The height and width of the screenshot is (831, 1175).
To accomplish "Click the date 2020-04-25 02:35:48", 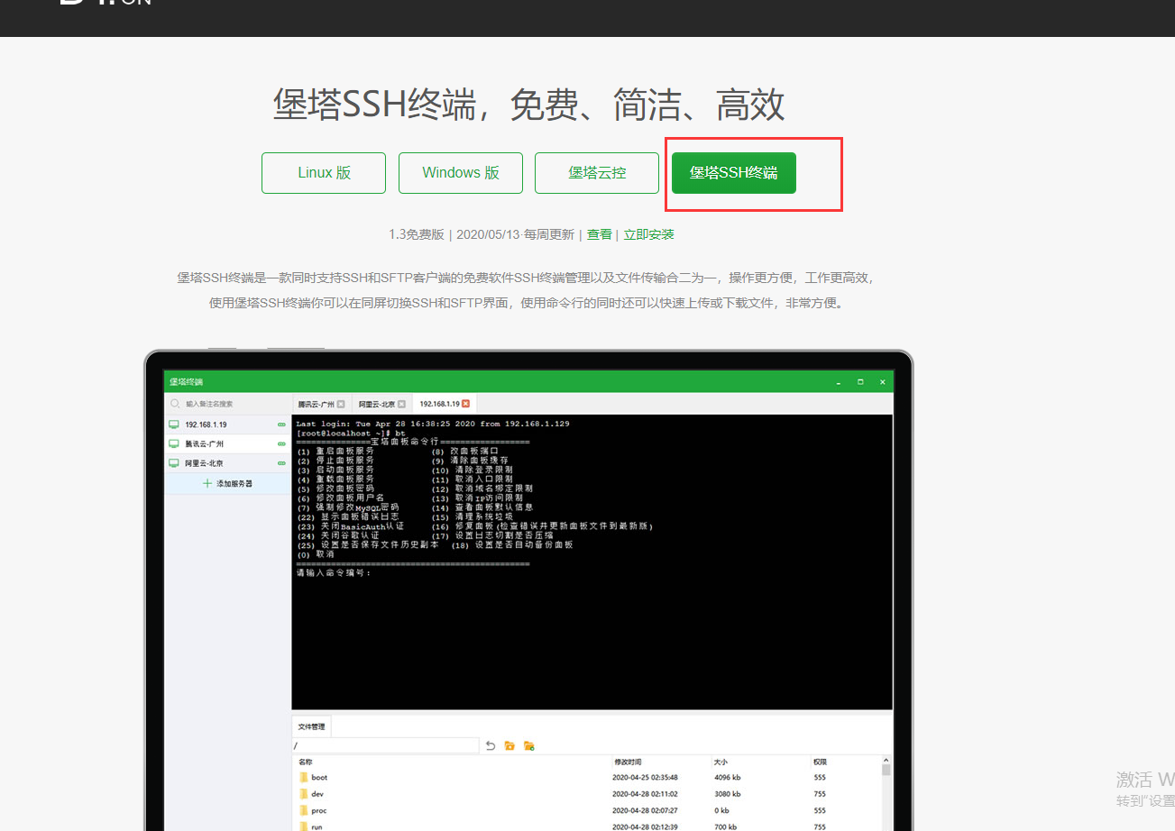I will [x=645, y=777].
